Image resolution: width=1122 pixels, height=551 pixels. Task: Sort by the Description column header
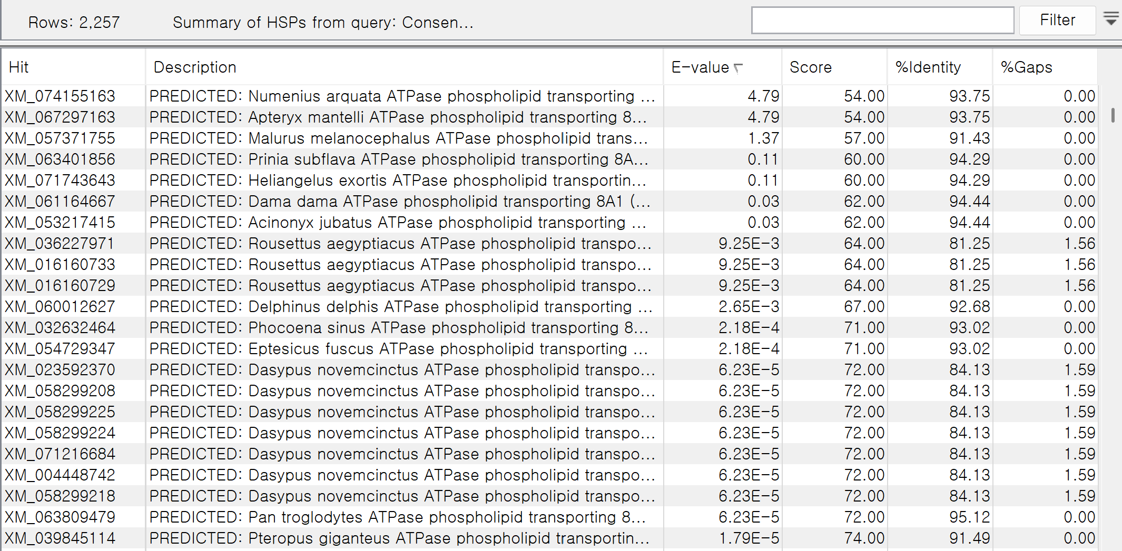tap(195, 67)
